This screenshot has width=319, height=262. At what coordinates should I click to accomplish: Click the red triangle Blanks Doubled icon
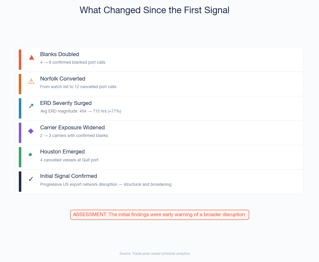32,57
